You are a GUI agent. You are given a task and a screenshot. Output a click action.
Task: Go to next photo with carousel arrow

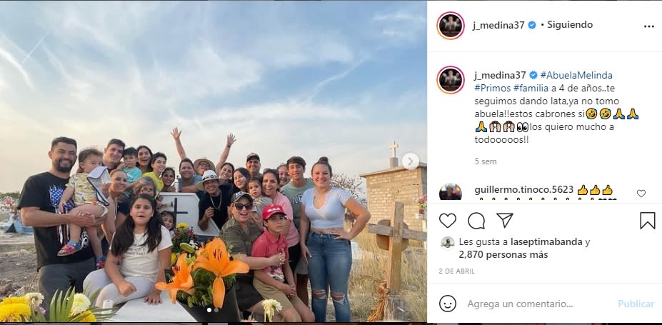(x=411, y=161)
